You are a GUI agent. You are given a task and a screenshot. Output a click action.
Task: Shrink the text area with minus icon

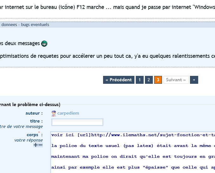pos(40,145)
